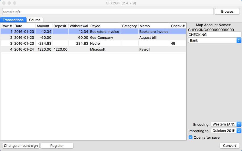Expand the Importing to dropdown
This screenshot has height=151, width=242.
pyautogui.click(x=226, y=131)
